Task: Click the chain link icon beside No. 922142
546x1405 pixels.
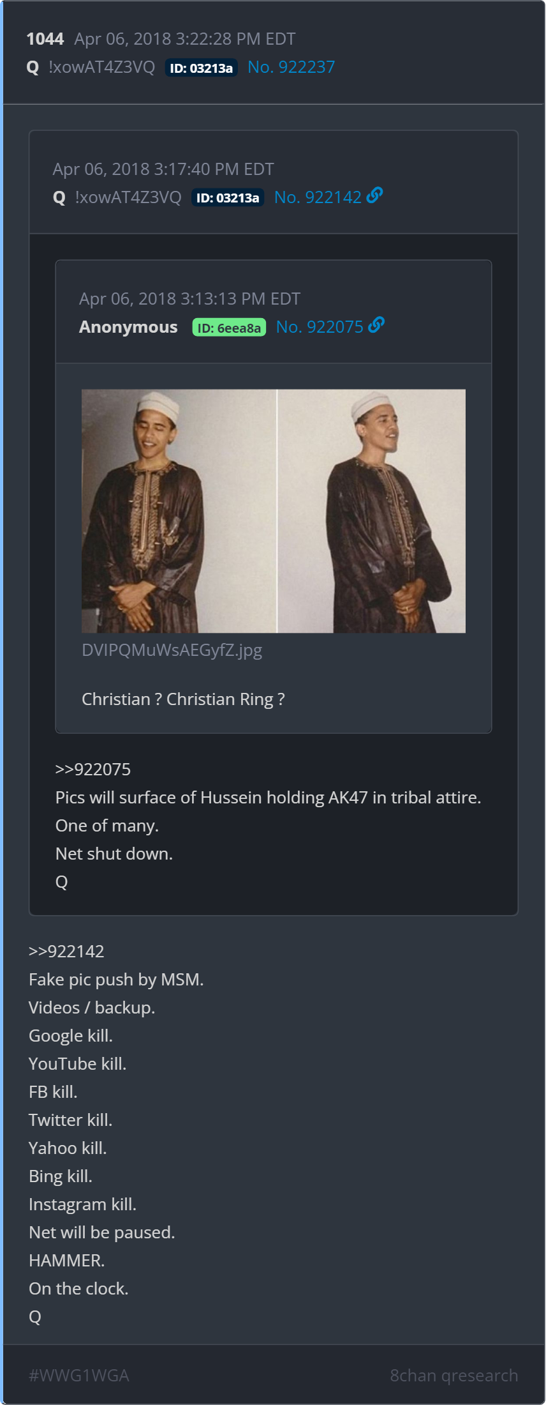Action: pyautogui.click(x=374, y=195)
